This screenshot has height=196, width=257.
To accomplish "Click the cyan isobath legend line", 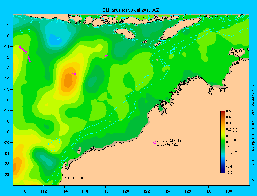I will (x=70, y=181).
